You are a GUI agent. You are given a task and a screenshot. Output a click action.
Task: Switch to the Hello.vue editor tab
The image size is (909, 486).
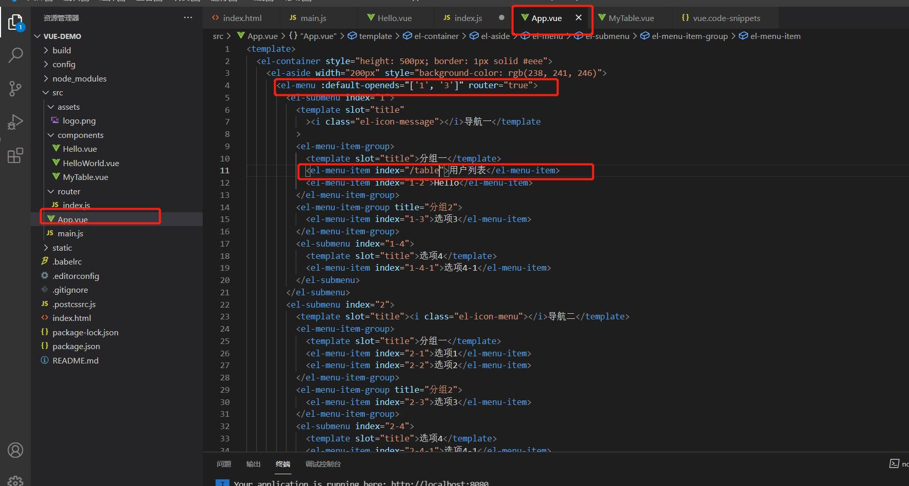(x=396, y=18)
